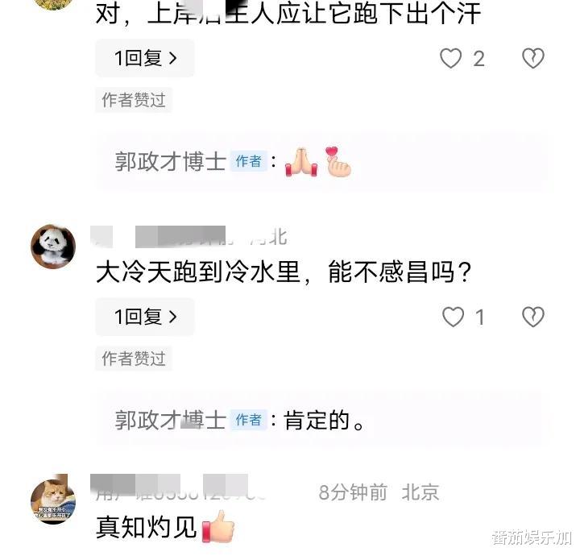Open 郭政才博士 in the 肯定的 reply
Screen dimensions: 580x556
click(171, 421)
